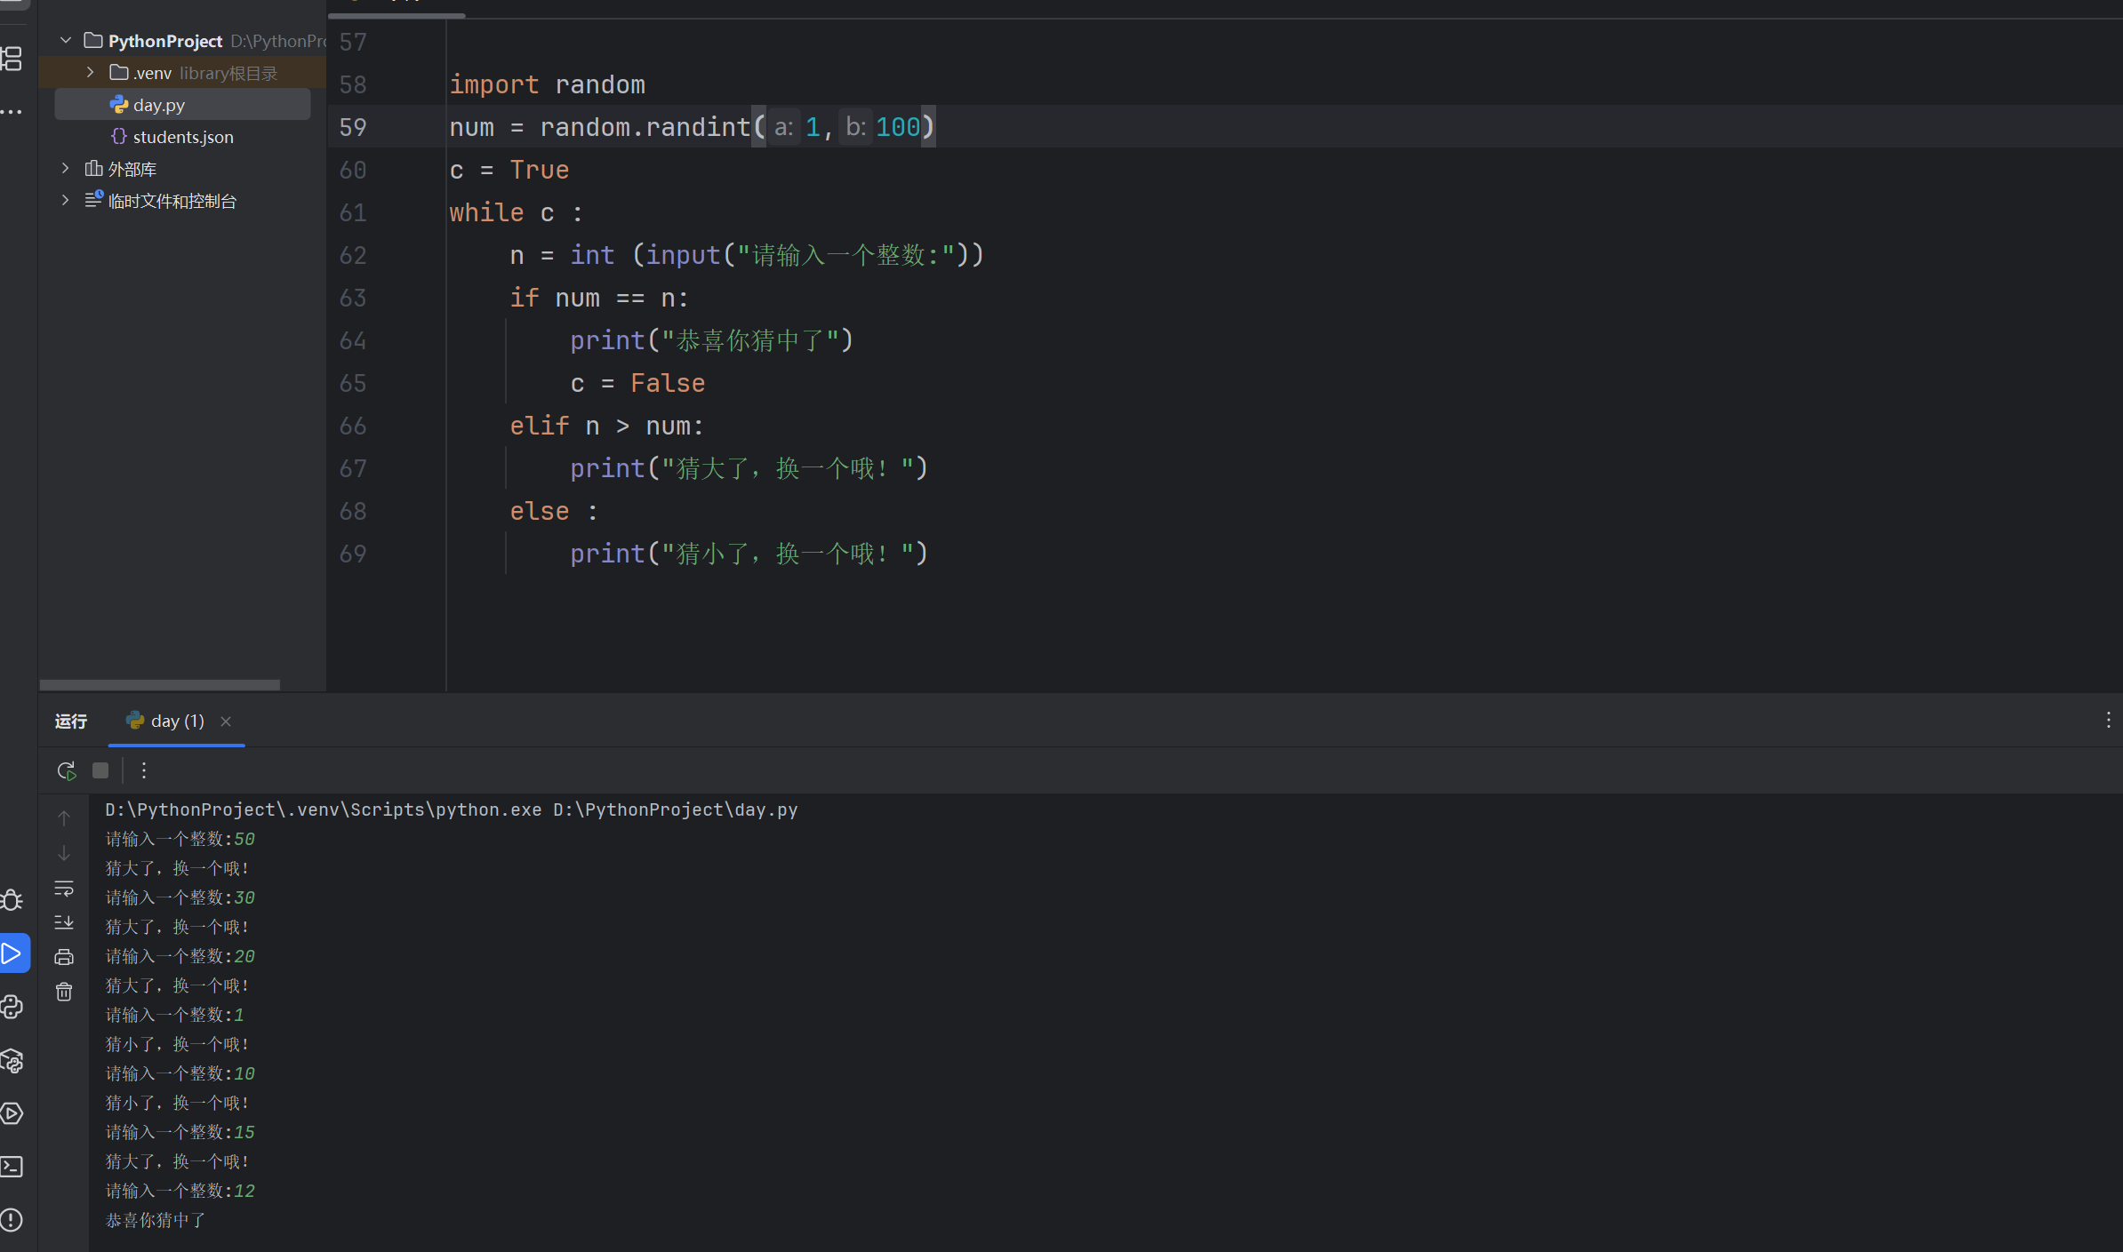Toggle soft-wrap for the console output

[63, 888]
